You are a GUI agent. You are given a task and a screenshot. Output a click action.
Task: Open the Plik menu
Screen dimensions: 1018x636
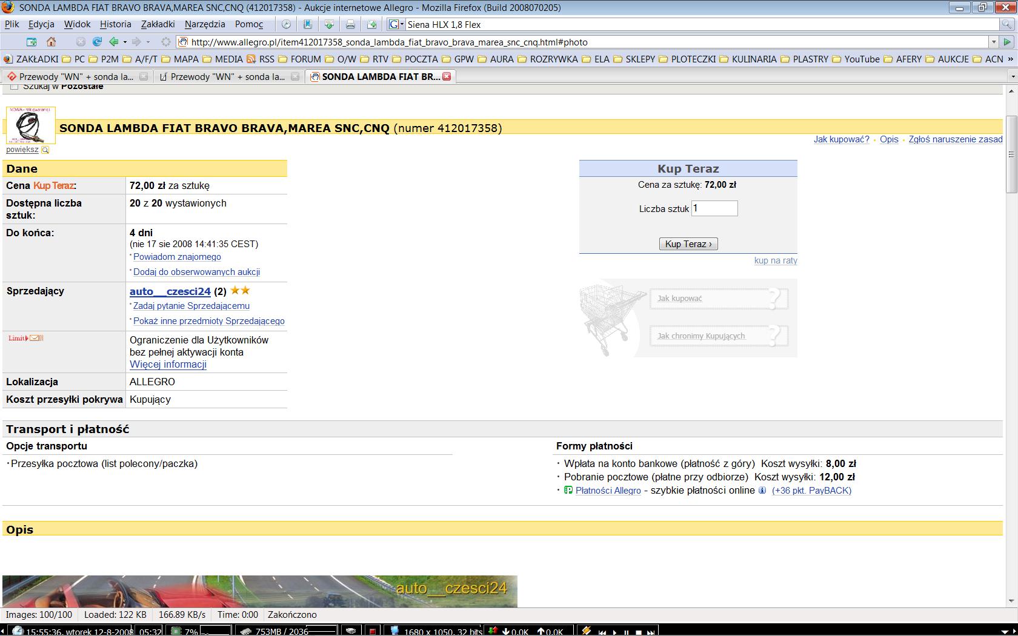tap(12, 24)
